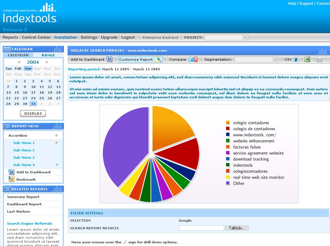Click the Add to Dashboard toolbar icon
The height and width of the screenshot is (246, 330).
pos(109,59)
